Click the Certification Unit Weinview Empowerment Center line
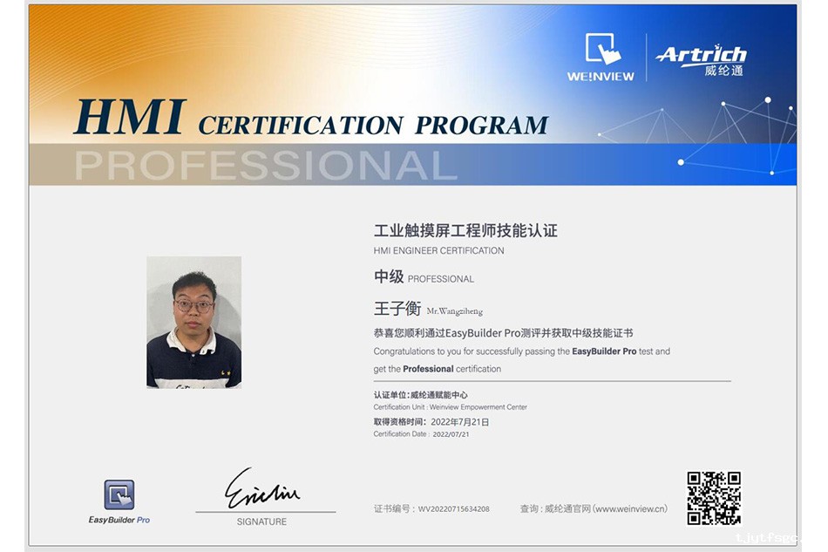 click(450, 407)
